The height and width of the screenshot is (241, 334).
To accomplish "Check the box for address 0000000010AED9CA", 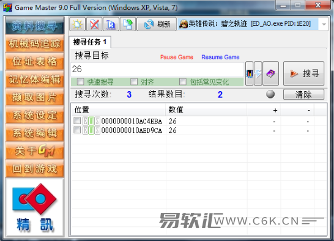I will pos(77,130).
